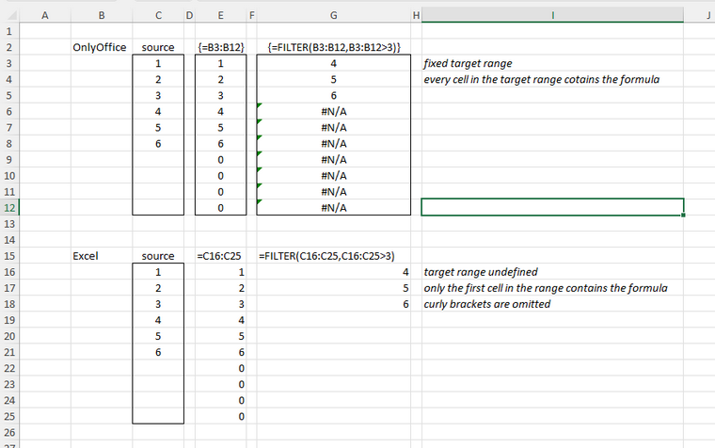The image size is (715, 448).
Task: Click the first #N/A cell in row 6
Action: [x=334, y=111]
